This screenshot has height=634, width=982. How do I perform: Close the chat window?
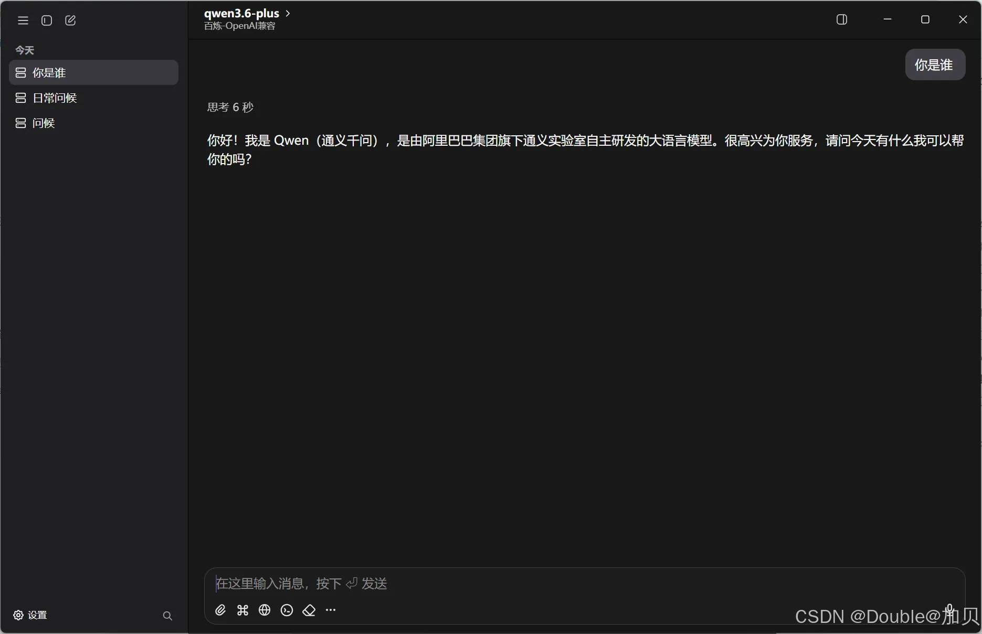[x=963, y=19]
